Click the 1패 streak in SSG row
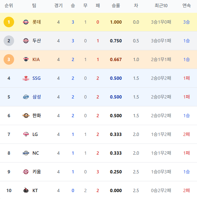 pyautogui.click(x=187, y=78)
